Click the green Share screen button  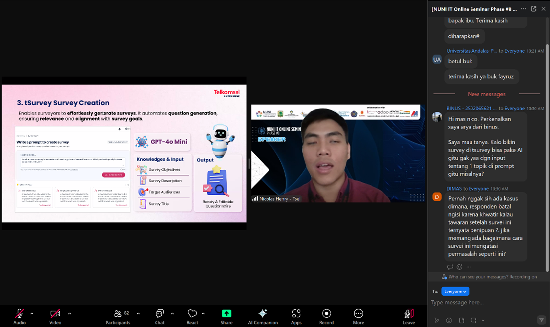(226, 316)
